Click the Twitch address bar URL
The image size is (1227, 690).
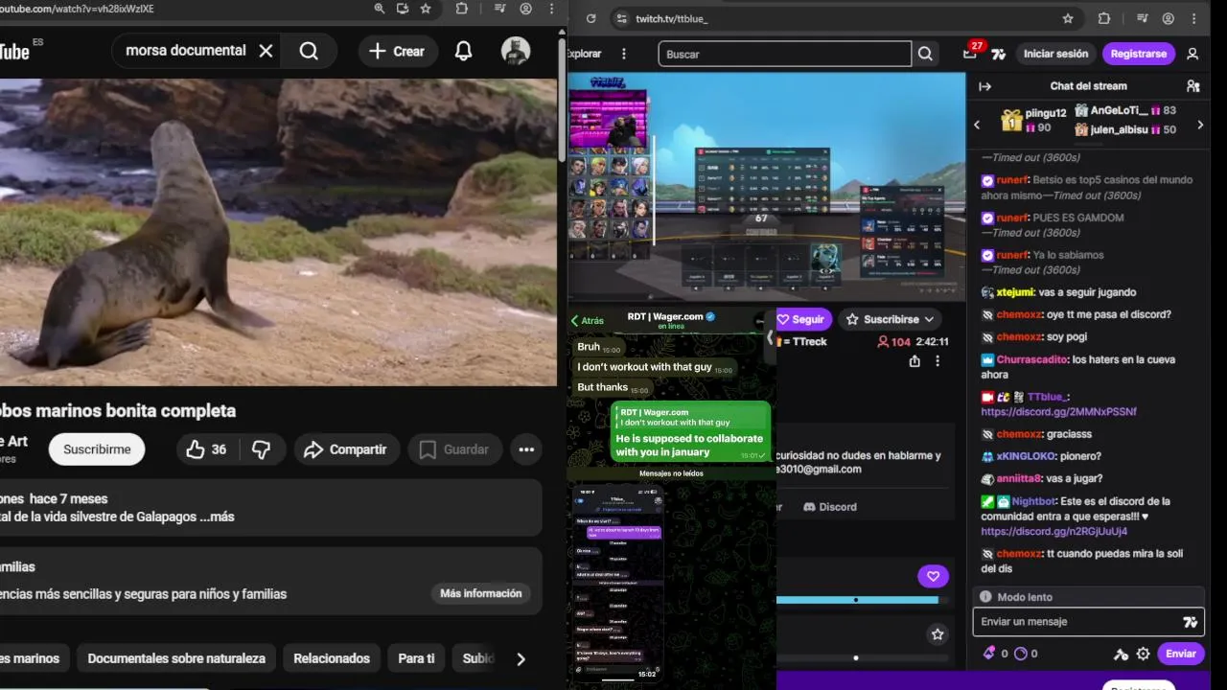click(671, 18)
